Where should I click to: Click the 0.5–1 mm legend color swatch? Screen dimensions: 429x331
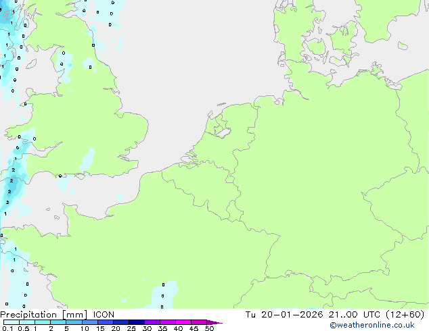[x=27, y=322]
